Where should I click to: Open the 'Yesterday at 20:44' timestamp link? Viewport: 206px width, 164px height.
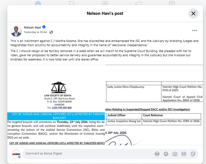35,32
